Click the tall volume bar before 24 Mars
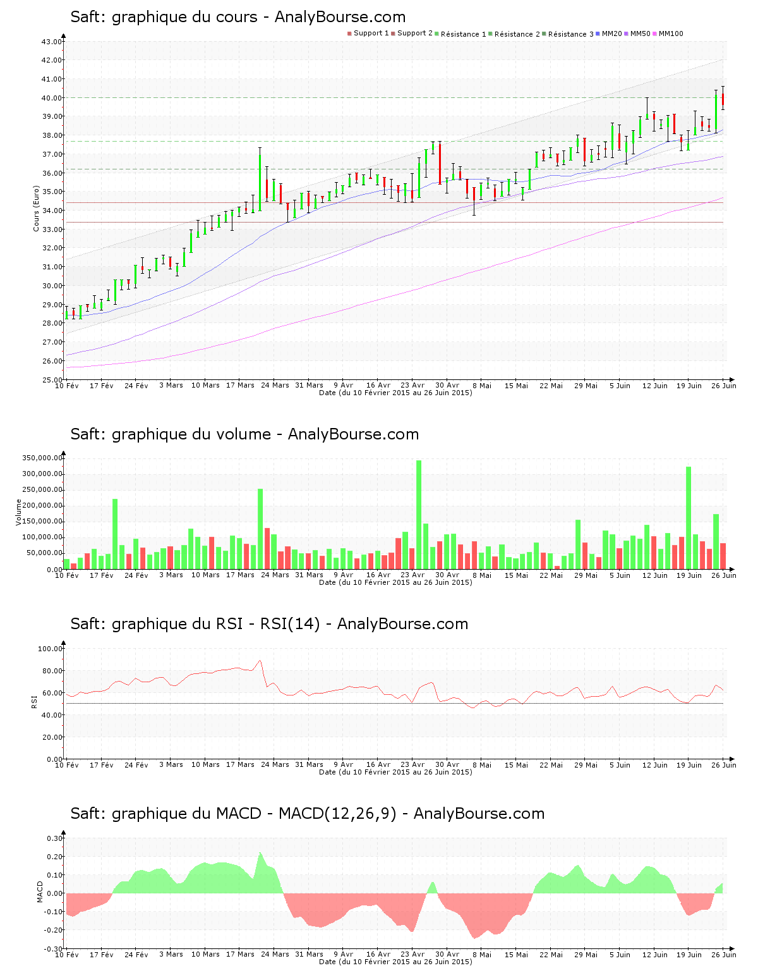The height and width of the screenshot is (980, 758). coord(260,529)
